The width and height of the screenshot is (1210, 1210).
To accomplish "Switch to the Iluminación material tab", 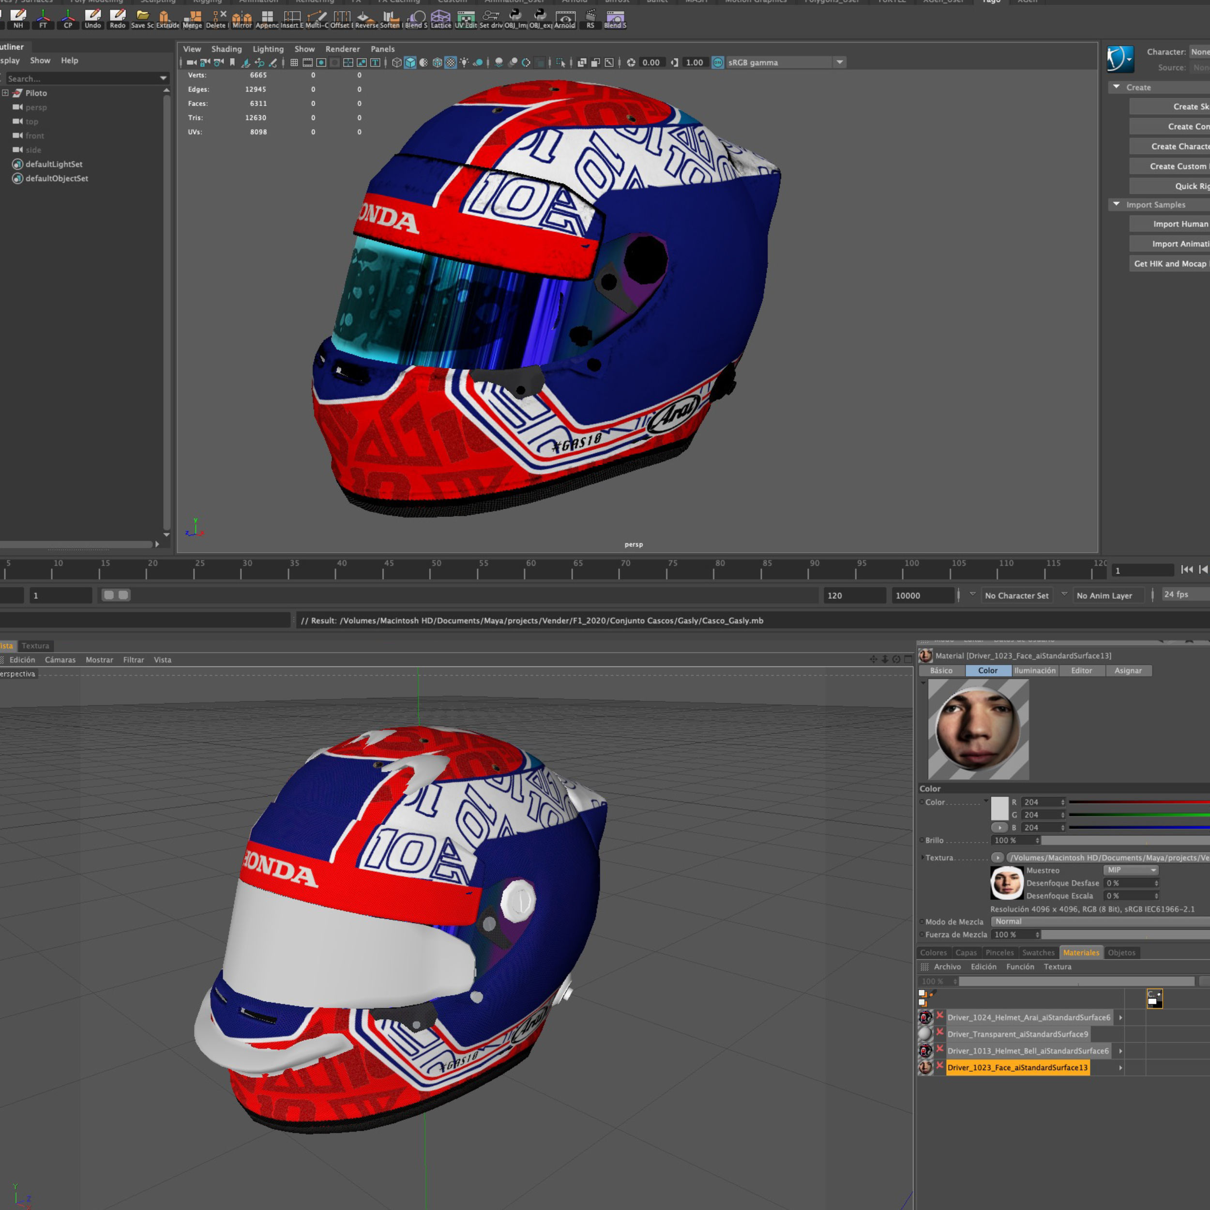I will 1035,671.
